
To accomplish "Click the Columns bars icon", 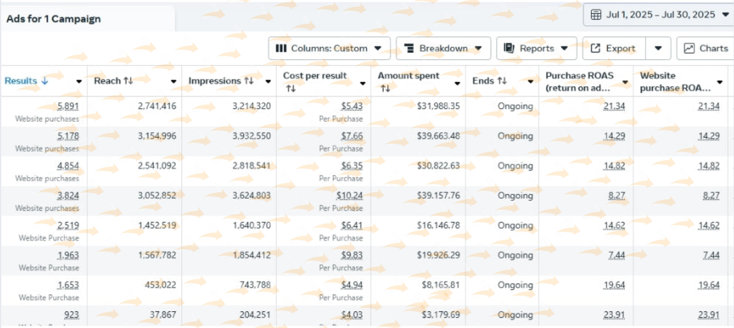I will point(281,48).
